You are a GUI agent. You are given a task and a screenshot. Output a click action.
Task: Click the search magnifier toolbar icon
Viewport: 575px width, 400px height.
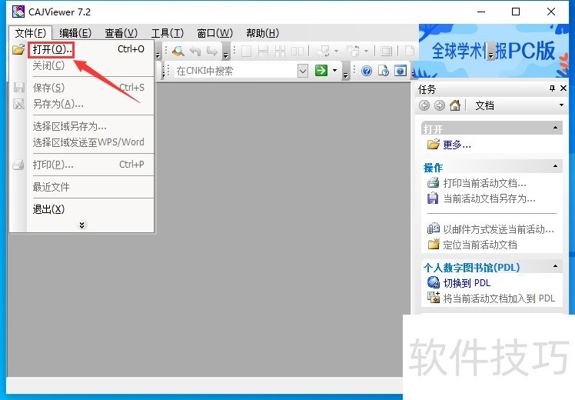click(178, 51)
